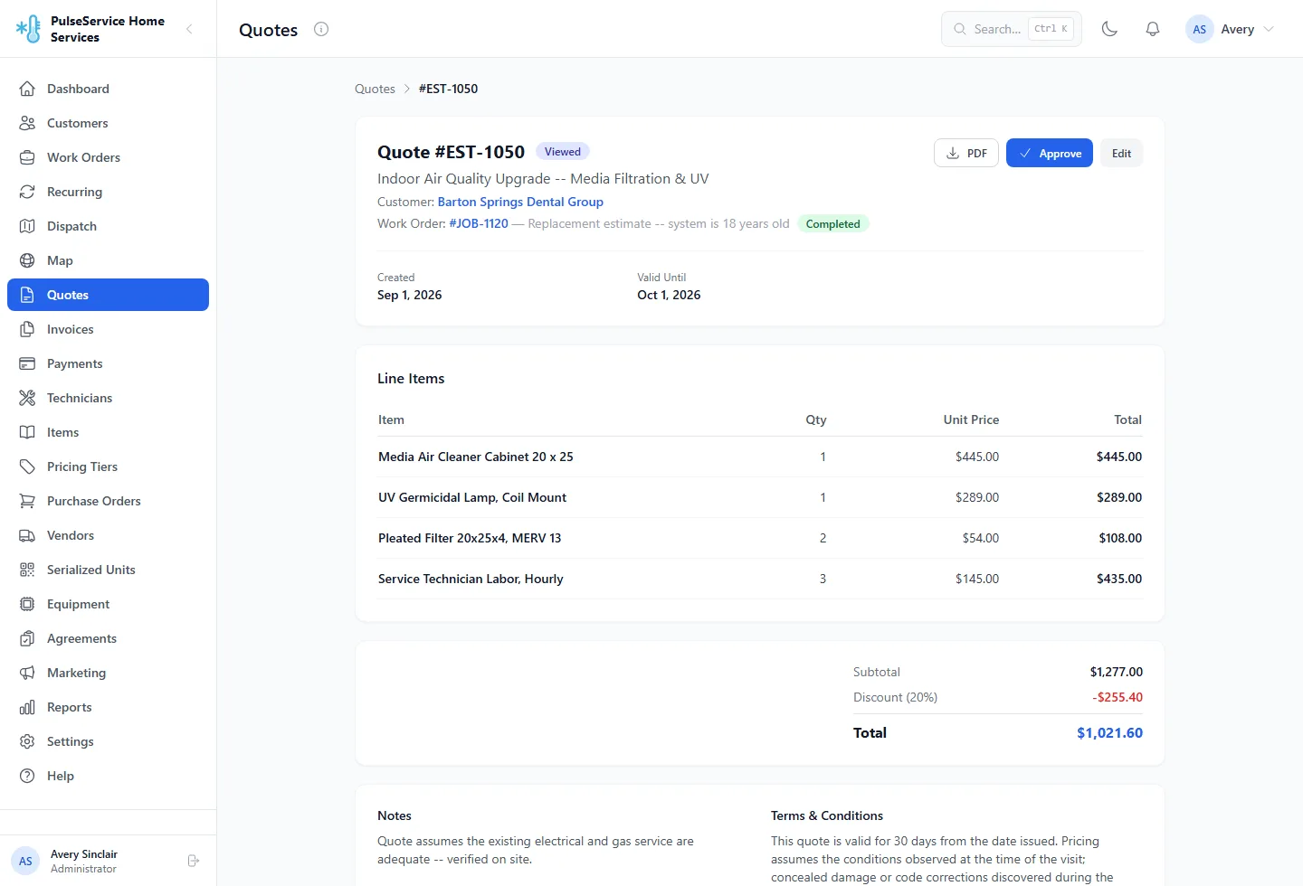Image resolution: width=1303 pixels, height=886 pixels.
Task: Select Work Orders in the sidebar
Action: (x=108, y=157)
